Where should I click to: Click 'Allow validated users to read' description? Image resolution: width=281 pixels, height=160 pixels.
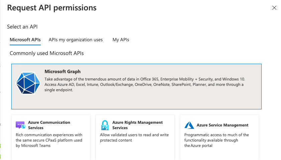pos(134,138)
